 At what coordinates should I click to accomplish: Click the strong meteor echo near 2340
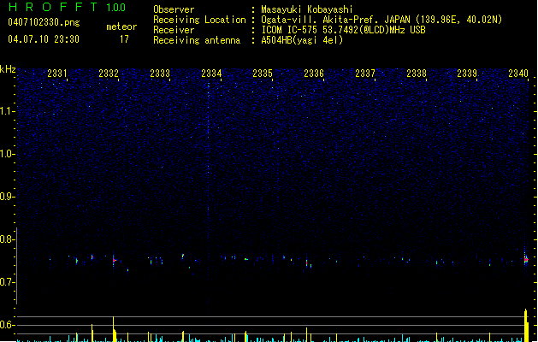[x=526, y=259]
